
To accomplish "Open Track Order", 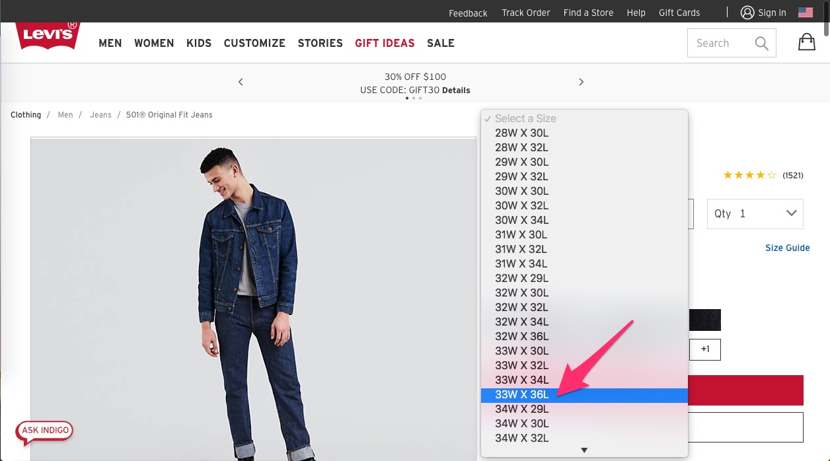I will click(526, 13).
